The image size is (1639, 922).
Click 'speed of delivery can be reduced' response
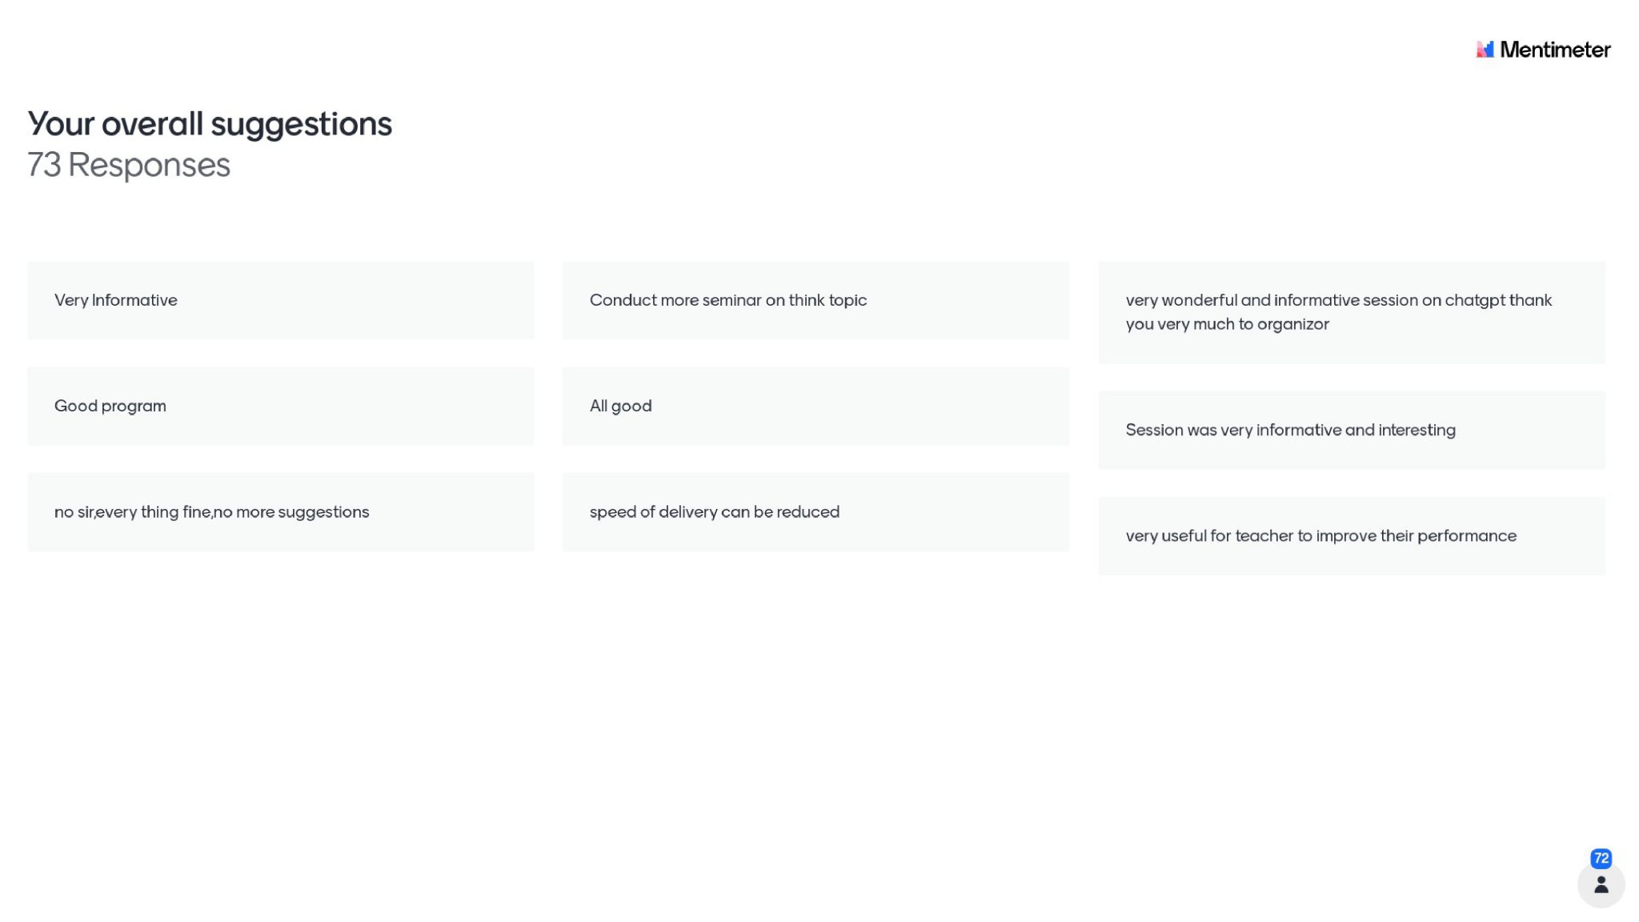pos(815,512)
